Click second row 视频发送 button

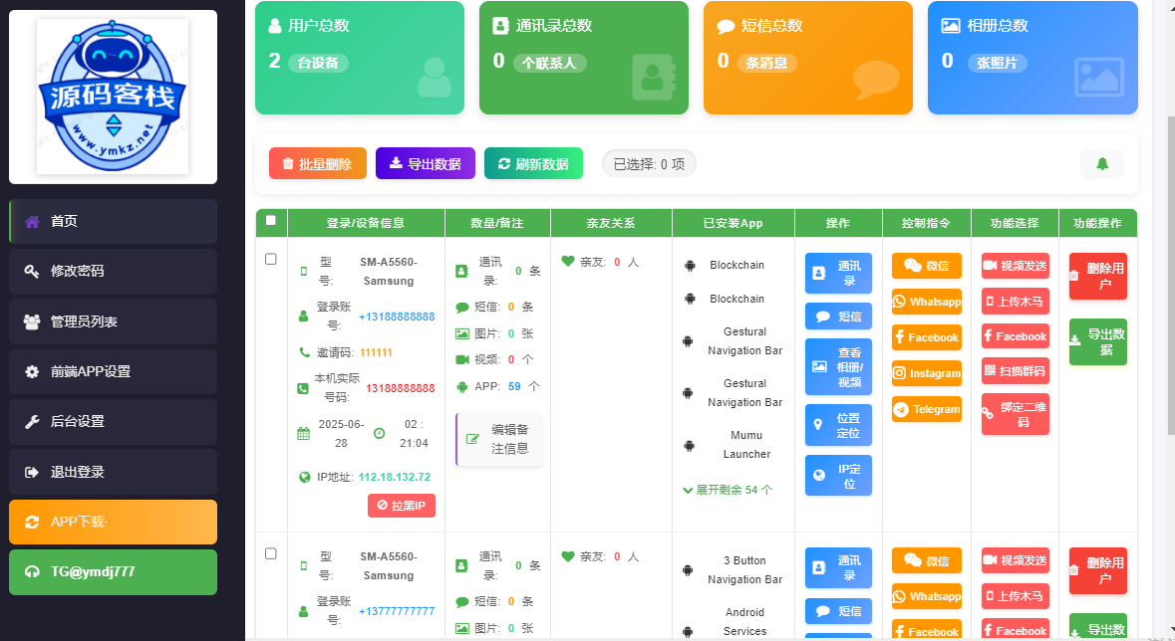point(1016,560)
